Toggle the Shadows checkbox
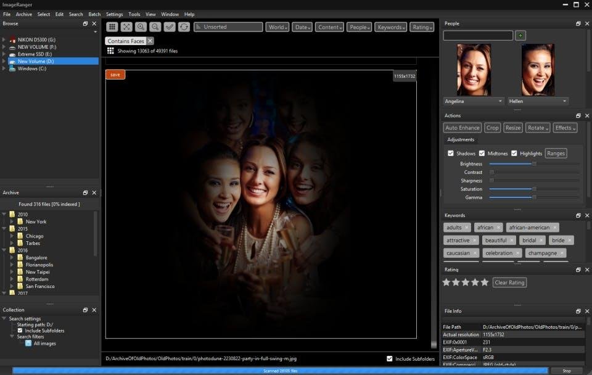Screen dimensions: 592x375 click(x=451, y=153)
